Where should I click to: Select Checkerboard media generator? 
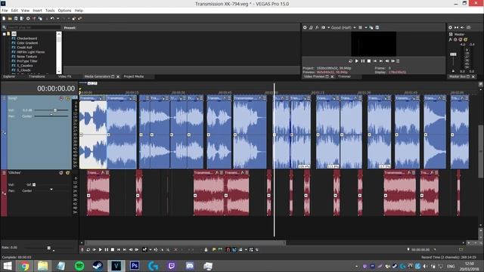(x=27, y=39)
